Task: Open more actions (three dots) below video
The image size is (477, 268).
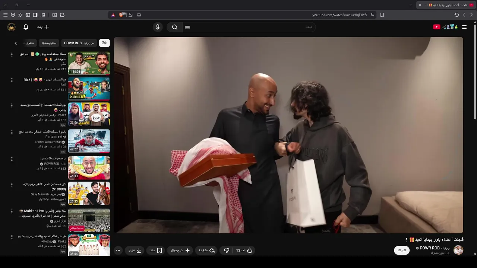Action: (x=118, y=251)
